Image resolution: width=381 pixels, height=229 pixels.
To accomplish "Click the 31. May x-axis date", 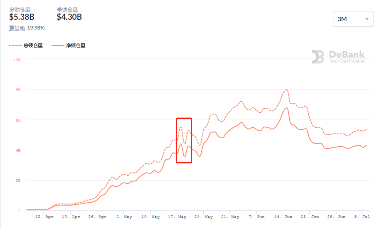I will tap(230, 217).
